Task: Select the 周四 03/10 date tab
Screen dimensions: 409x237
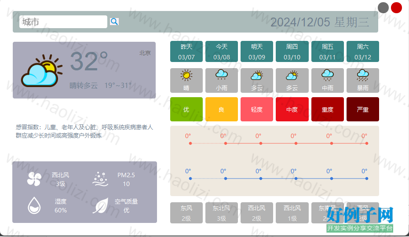Action: click(292, 51)
